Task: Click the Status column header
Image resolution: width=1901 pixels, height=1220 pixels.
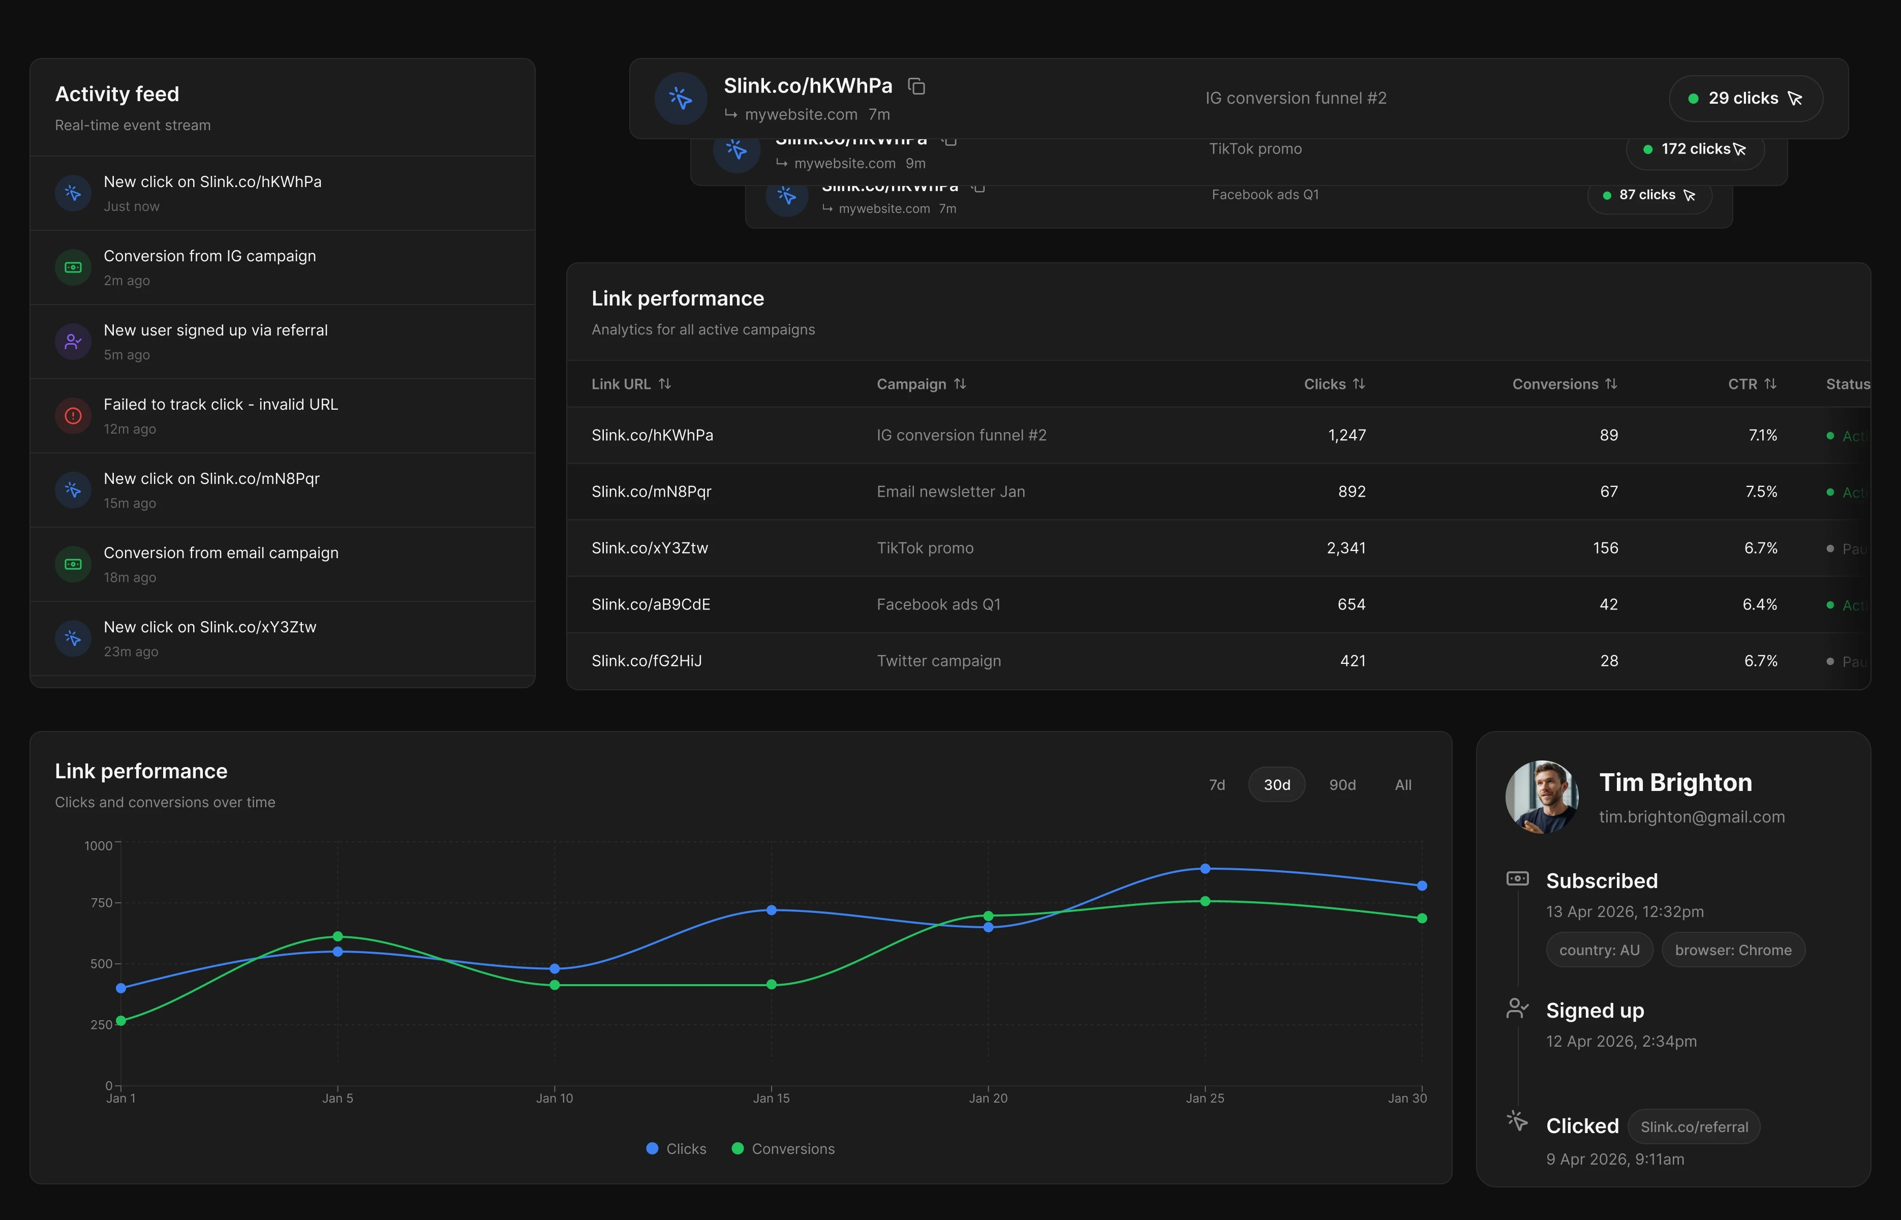Action: point(1848,383)
